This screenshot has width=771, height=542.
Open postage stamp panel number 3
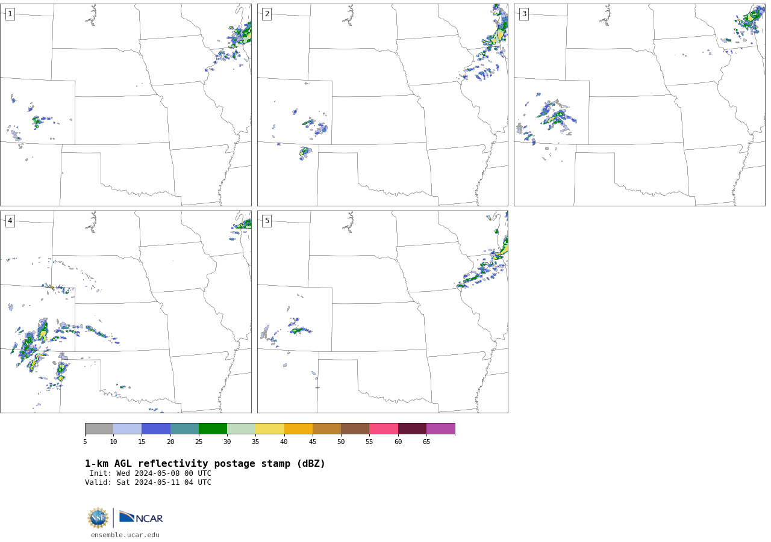[x=639, y=105]
